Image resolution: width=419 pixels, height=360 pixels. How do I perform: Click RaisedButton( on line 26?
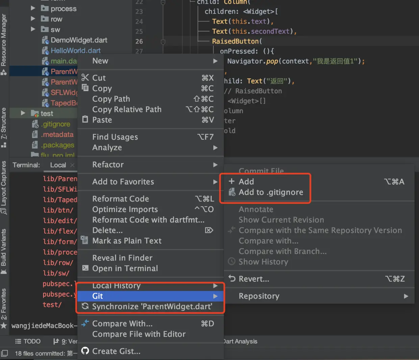(x=237, y=41)
